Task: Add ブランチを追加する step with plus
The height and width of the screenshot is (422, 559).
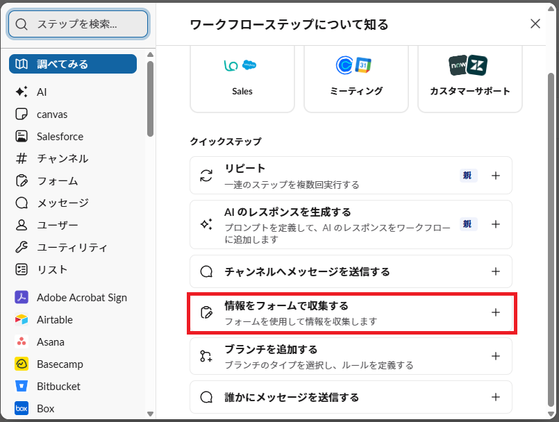Action: [x=496, y=356]
